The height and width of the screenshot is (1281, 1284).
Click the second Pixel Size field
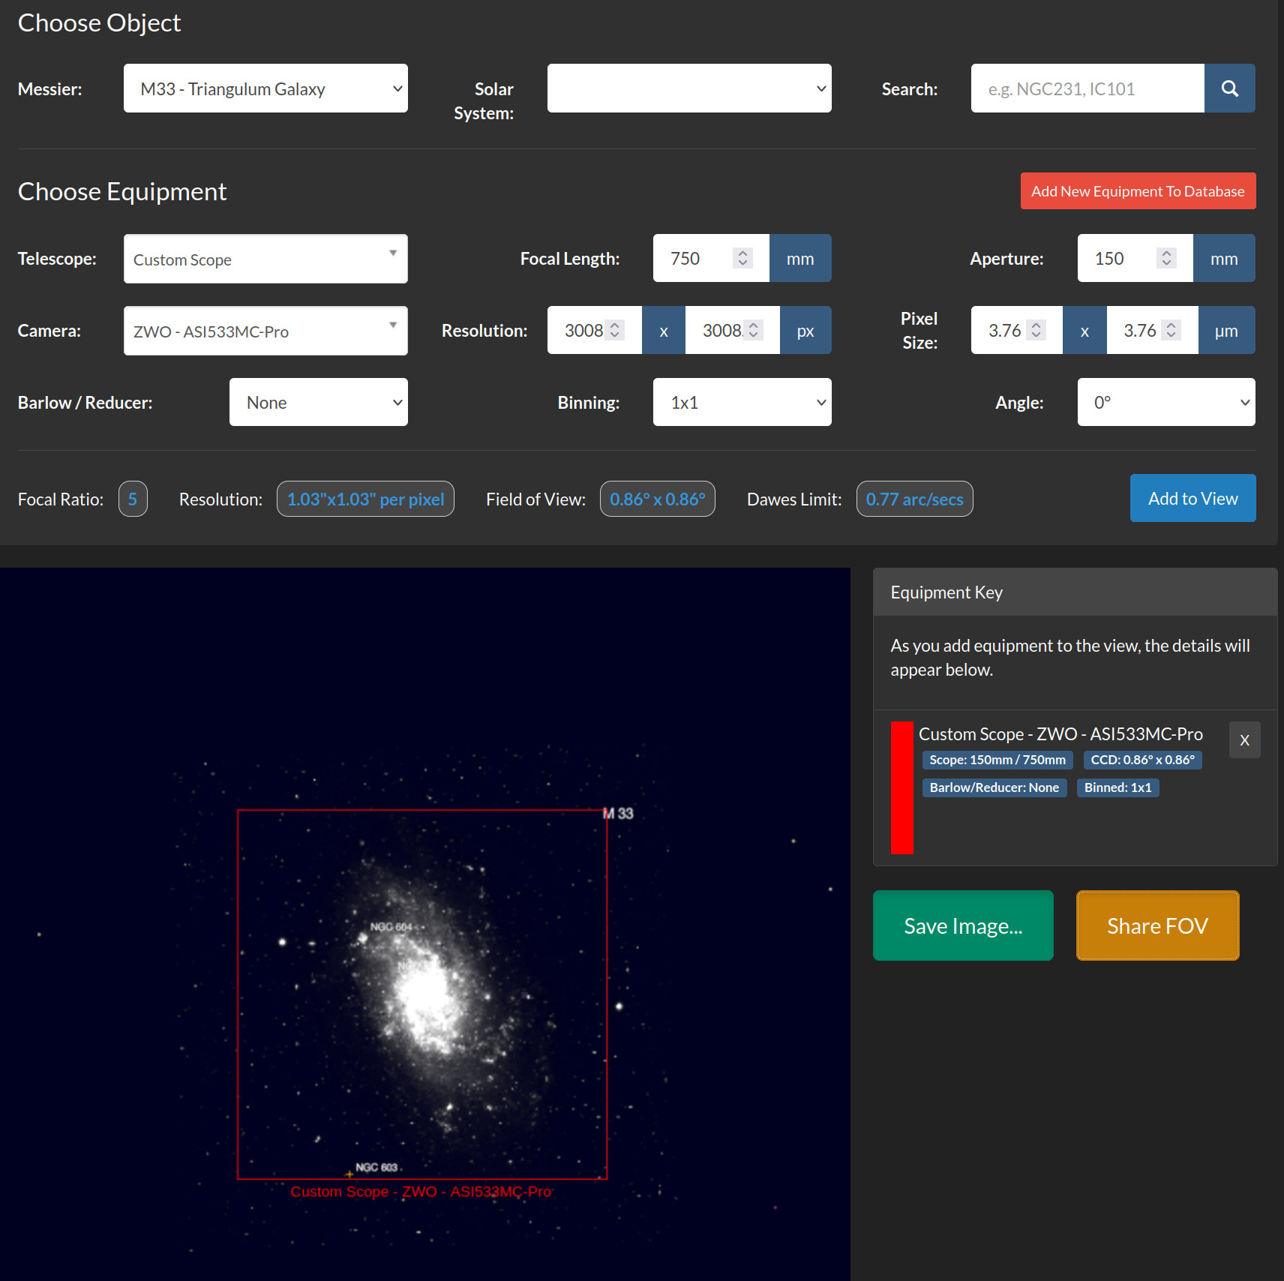[x=1152, y=330]
